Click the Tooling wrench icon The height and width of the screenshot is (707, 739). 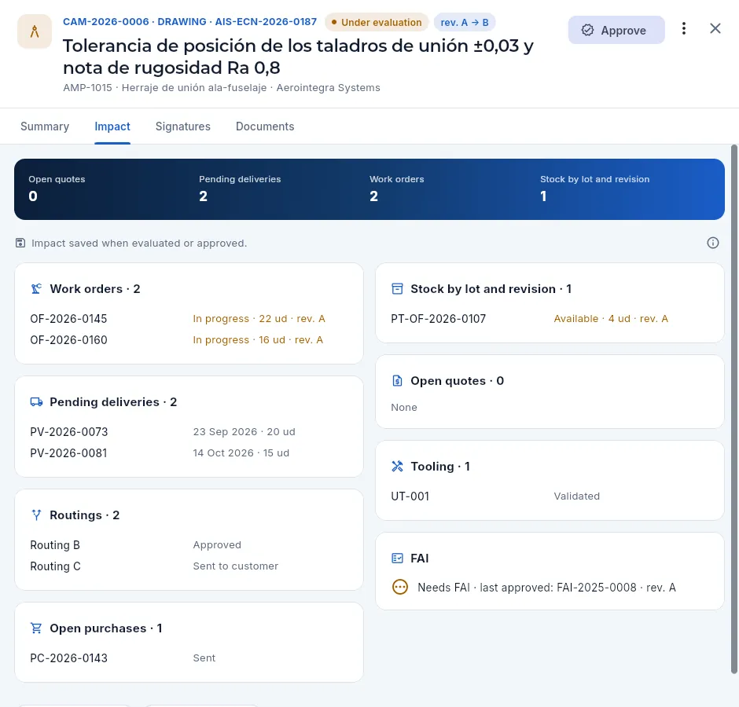pos(397,467)
